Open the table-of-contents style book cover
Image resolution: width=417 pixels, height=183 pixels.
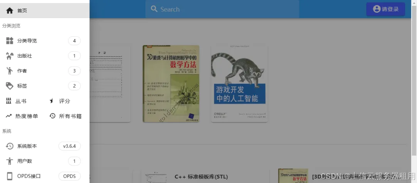[110, 84]
